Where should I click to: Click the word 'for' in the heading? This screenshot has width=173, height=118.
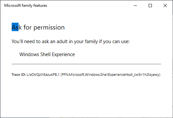point(28,27)
